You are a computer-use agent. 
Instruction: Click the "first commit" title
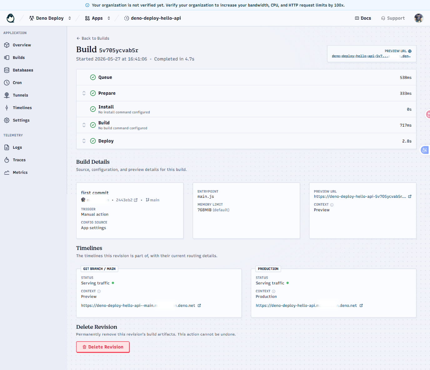95,193
